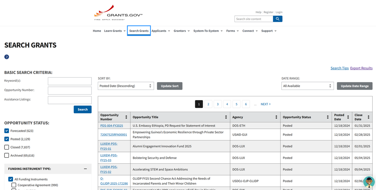Sort by Agency column arrows

click(x=276, y=117)
